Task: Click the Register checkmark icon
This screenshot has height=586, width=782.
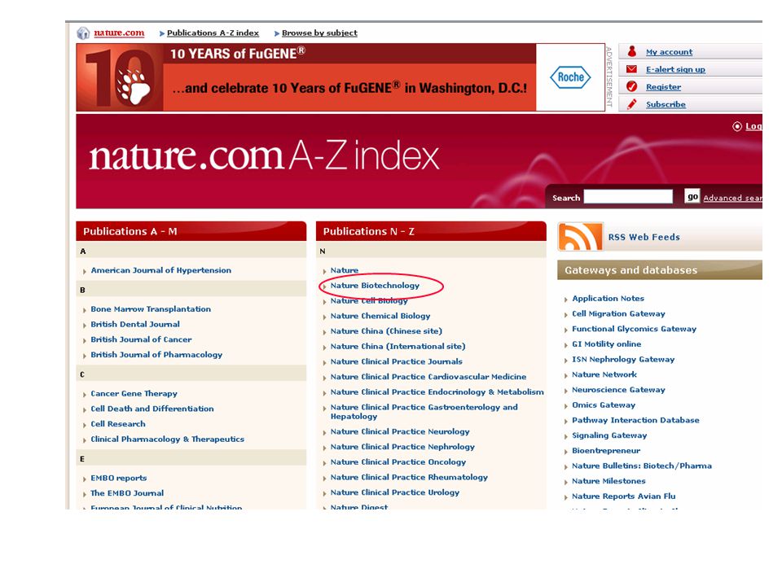Action: click(x=632, y=86)
